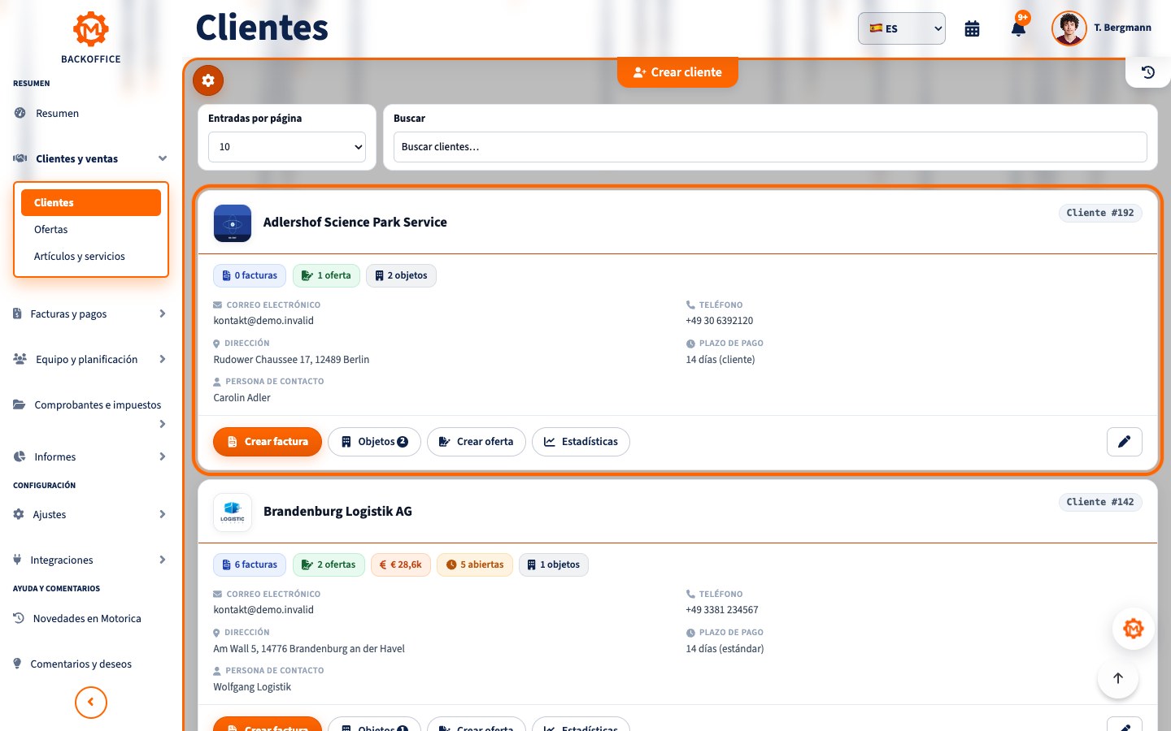
Task: Open Estadísticas for Adlershof
Action: pyautogui.click(x=581, y=442)
